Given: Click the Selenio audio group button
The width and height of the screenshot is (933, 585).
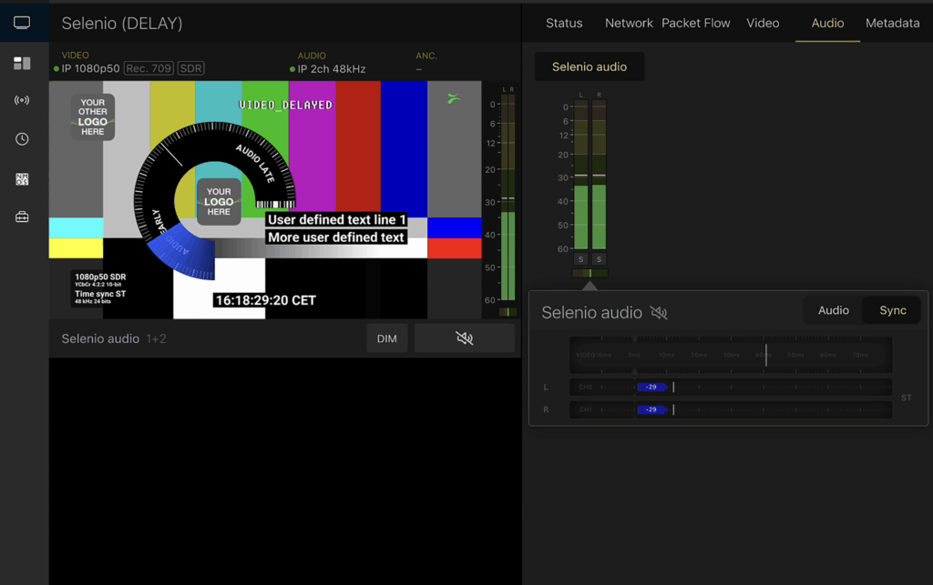Looking at the screenshot, I should coord(590,66).
